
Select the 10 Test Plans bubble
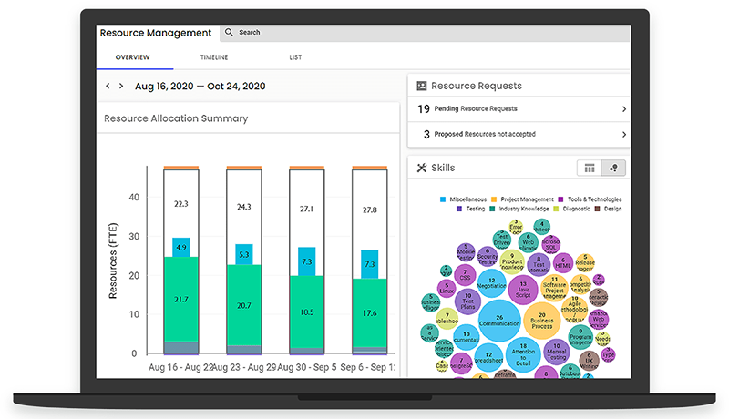[467, 301]
